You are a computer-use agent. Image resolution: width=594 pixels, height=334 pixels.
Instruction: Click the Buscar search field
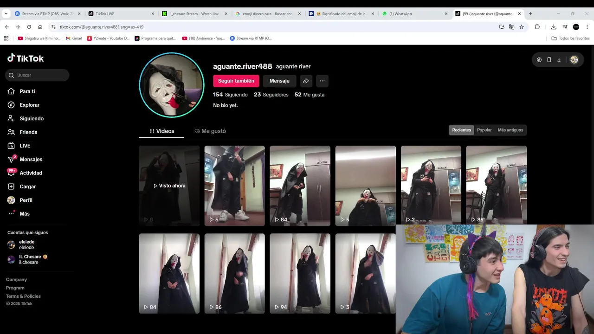click(38, 75)
